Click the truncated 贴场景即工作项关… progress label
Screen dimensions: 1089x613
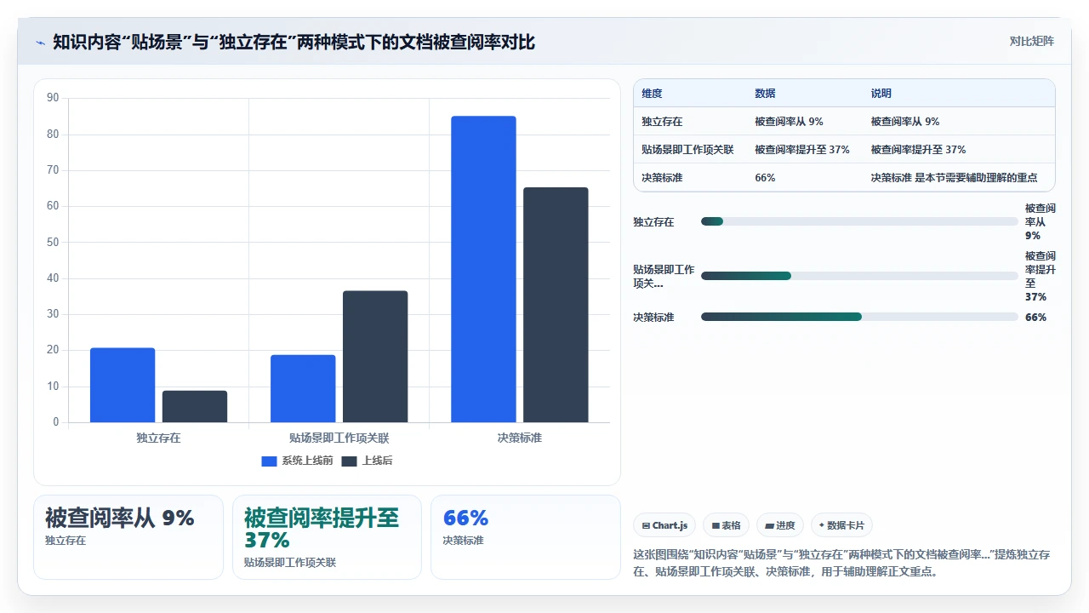tap(664, 276)
